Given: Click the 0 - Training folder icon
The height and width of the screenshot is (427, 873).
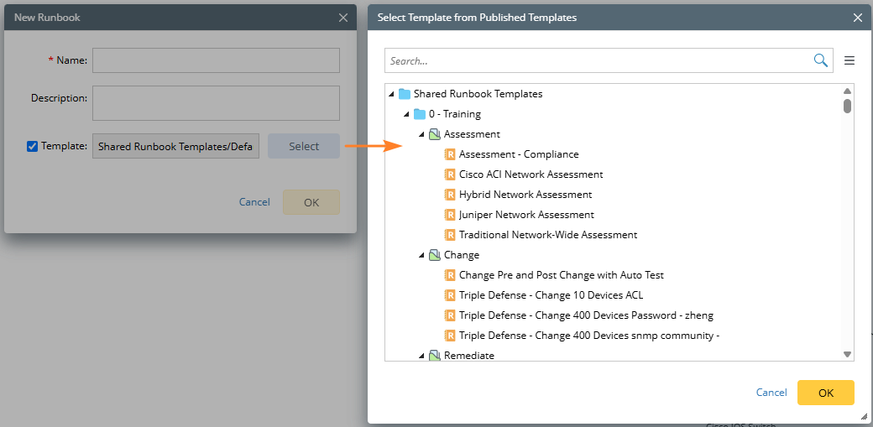Looking at the screenshot, I should click(420, 114).
